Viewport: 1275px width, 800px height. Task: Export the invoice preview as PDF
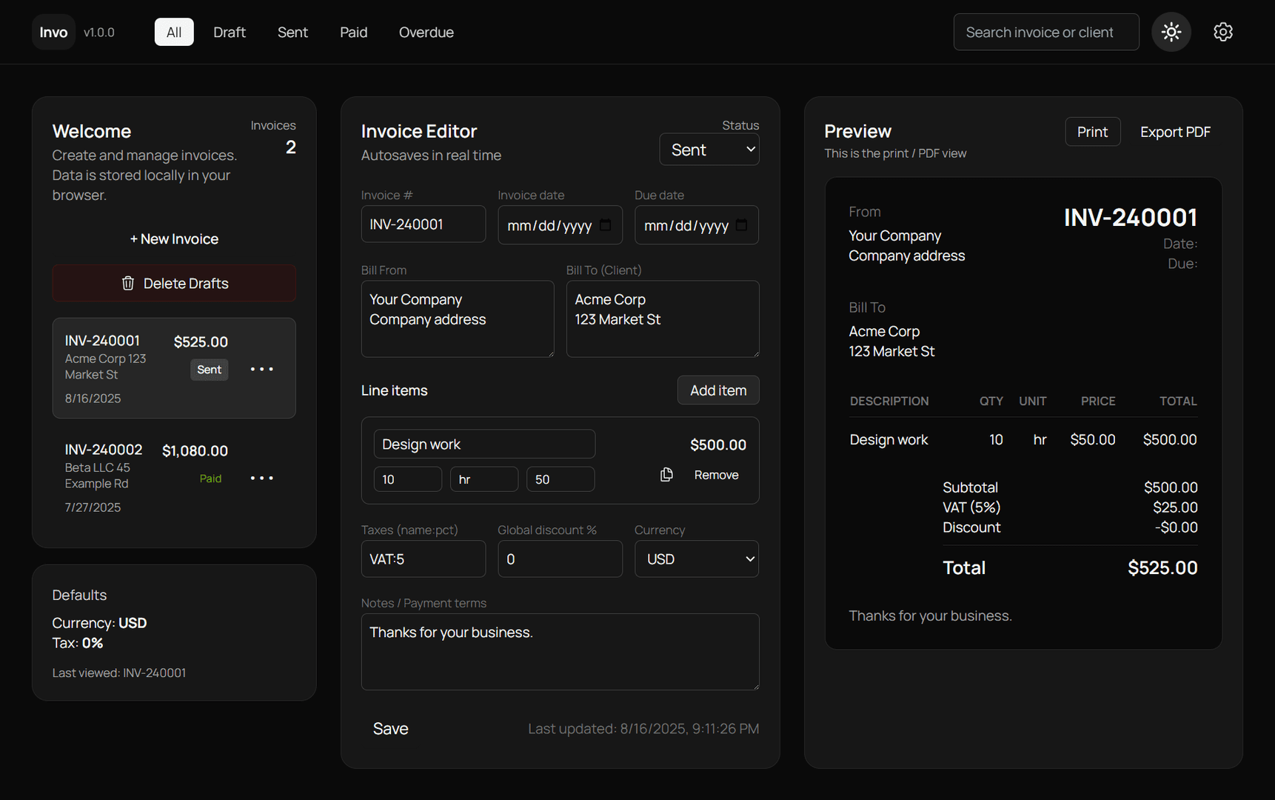tap(1174, 132)
